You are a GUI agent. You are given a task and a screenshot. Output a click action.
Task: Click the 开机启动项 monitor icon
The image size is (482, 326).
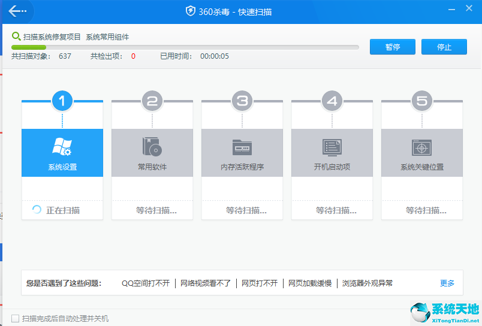click(332, 147)
